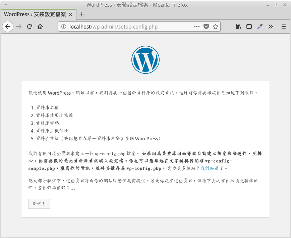
Task: Bookmark this page with the star
Action: (216, 27)
